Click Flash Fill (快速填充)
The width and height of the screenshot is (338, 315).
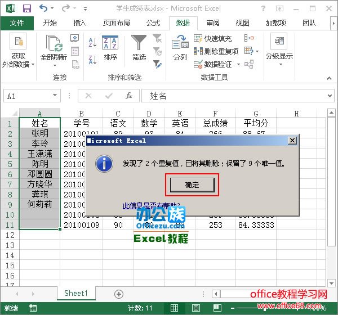(213, 39)
